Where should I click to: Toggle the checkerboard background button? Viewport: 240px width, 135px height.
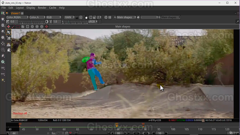(x=100, y=22)
